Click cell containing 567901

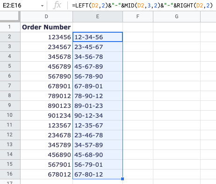tap(46, 164)
